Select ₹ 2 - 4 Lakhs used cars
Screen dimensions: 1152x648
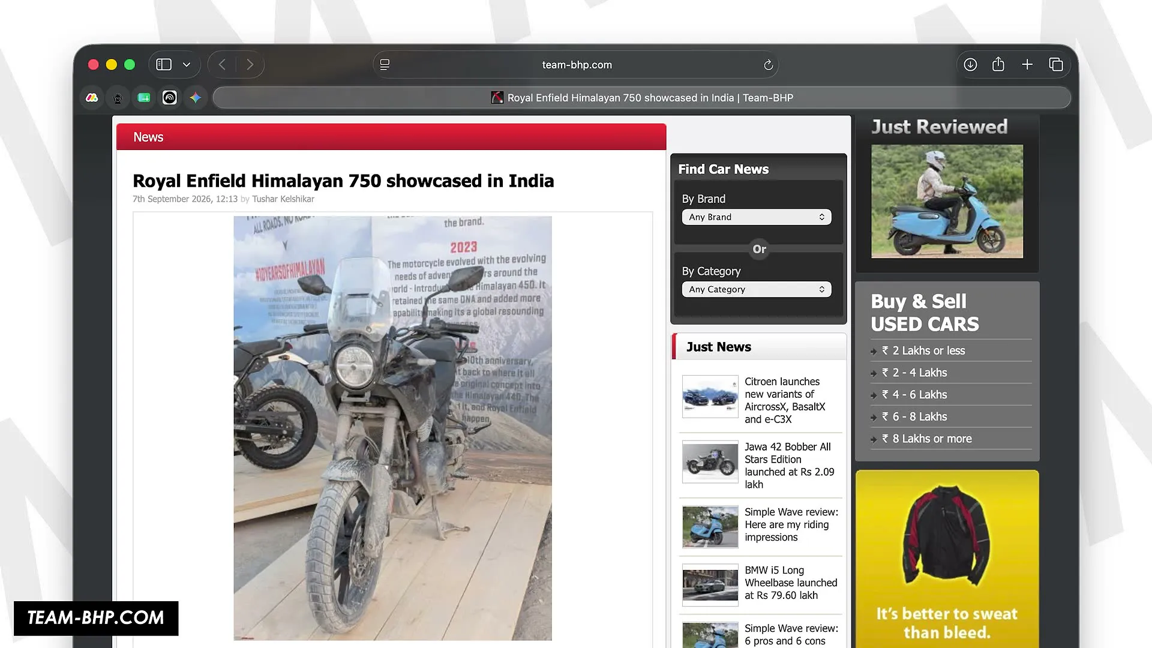(914, 373)
